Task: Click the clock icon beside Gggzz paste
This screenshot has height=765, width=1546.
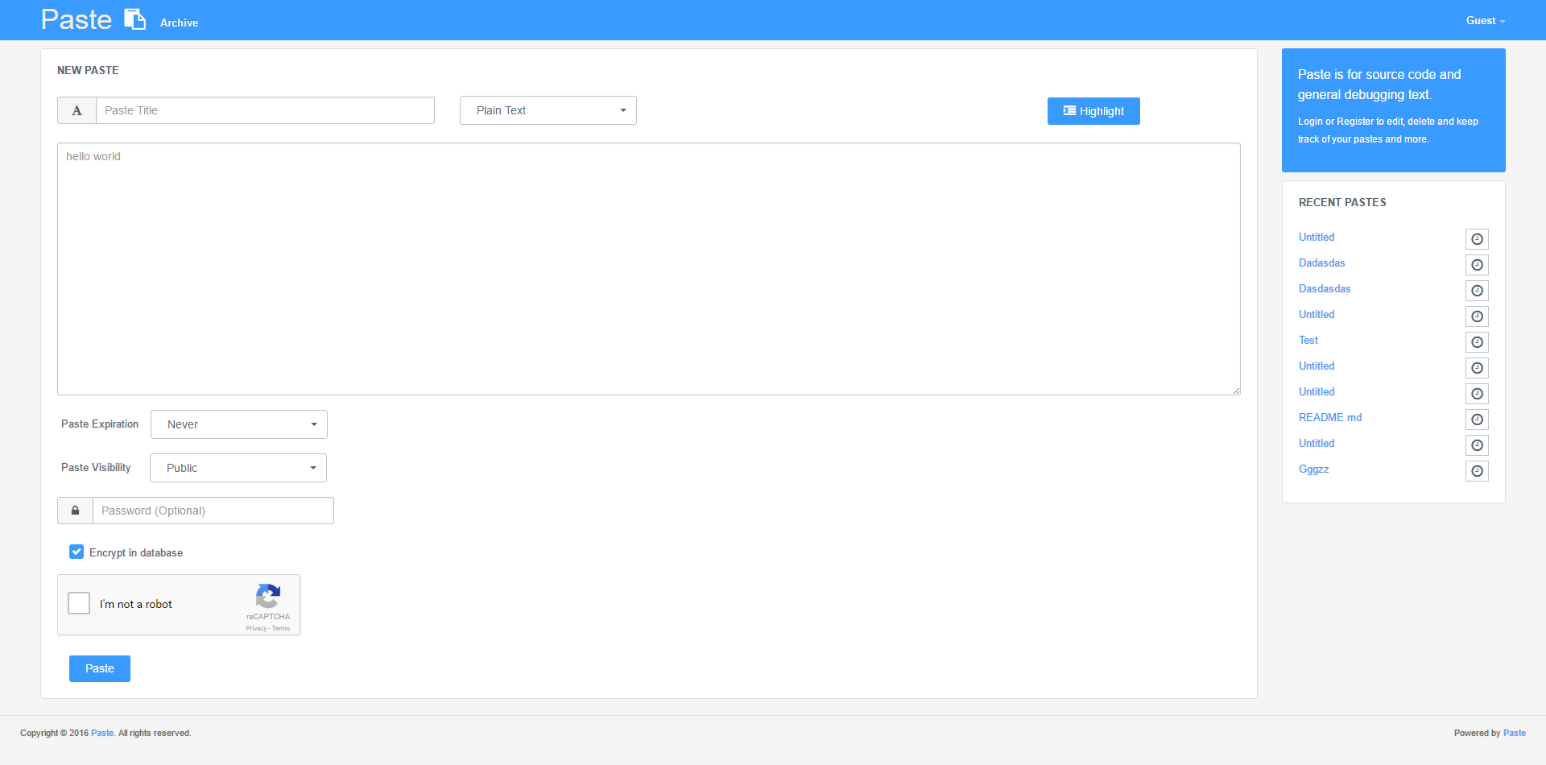Action: [x=1477, y=471]
